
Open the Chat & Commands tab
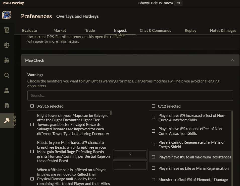(x=155, y=31)
